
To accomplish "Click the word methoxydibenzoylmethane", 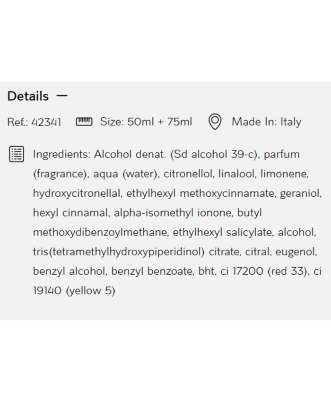I will pos(100,232).
